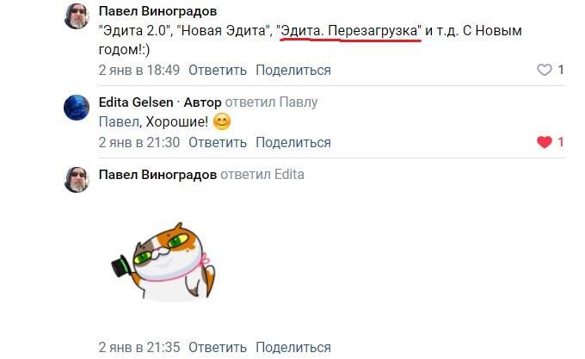Click the 'Павел' mention in Edita's reply
The width and height of the screenshot is (585, 359).
119,121
